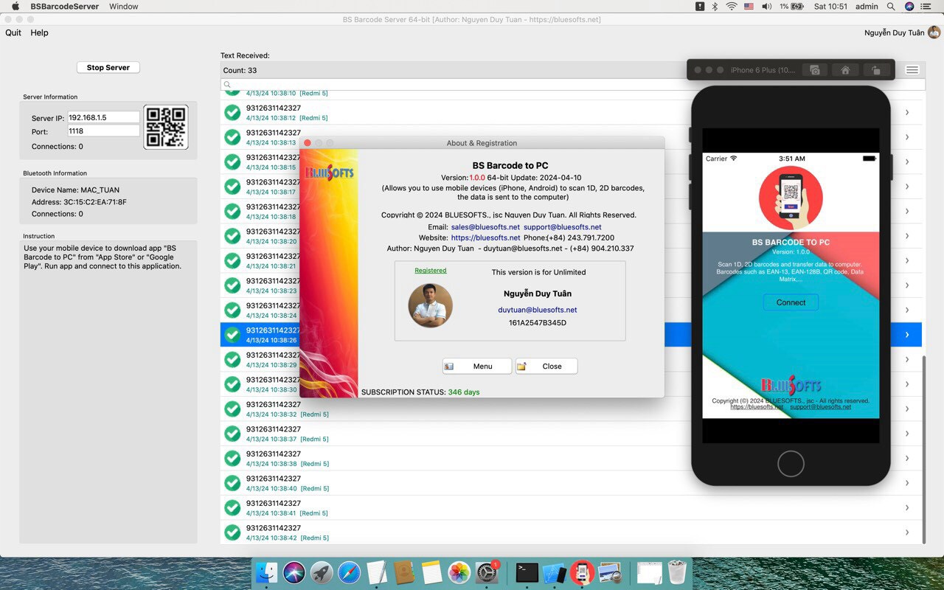Expand chevron on the 10:38:12 row
Image resolution: width=944 pixels, height=590 pixels.
click(907, 112)
